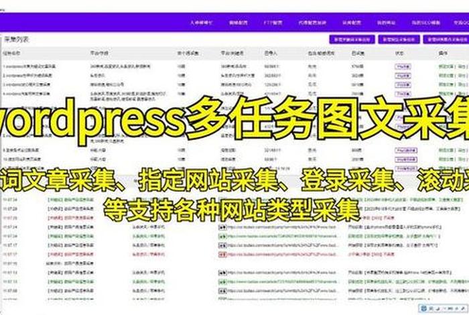Click the red link icon in failed 11:07:17 log row

222,255
